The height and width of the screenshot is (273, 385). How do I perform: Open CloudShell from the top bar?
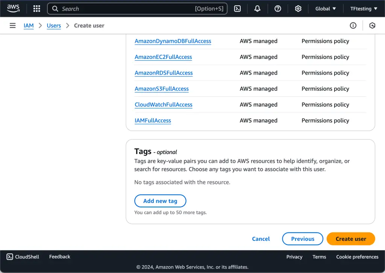(238, 8)
